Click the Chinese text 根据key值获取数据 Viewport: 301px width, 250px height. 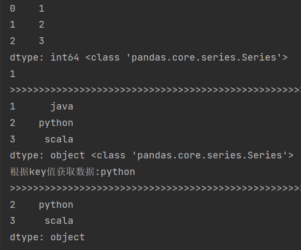click(x=52, y=172)
